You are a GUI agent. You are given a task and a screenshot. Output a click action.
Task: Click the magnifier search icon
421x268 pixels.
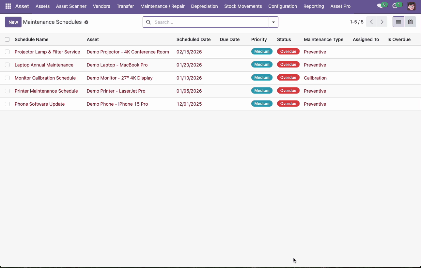point(148,22)
